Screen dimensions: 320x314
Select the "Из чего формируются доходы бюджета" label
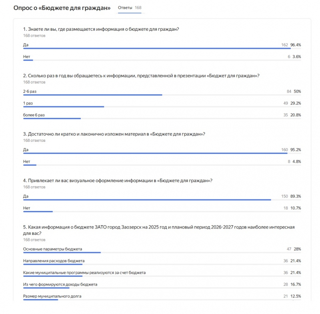coord(60,284)
